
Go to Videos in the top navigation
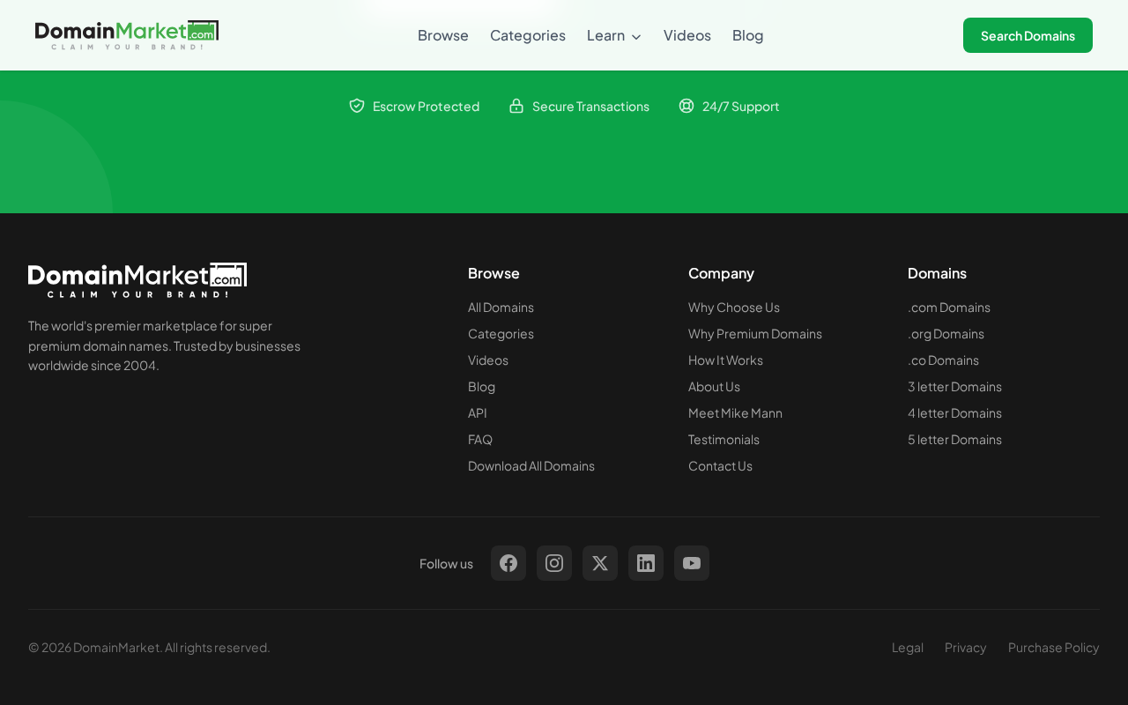(687, 35)
